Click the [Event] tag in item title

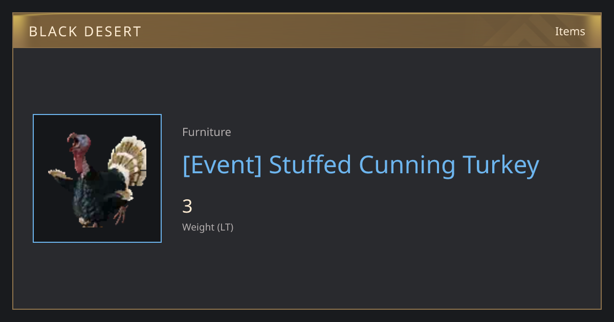(x=222, y=165)
